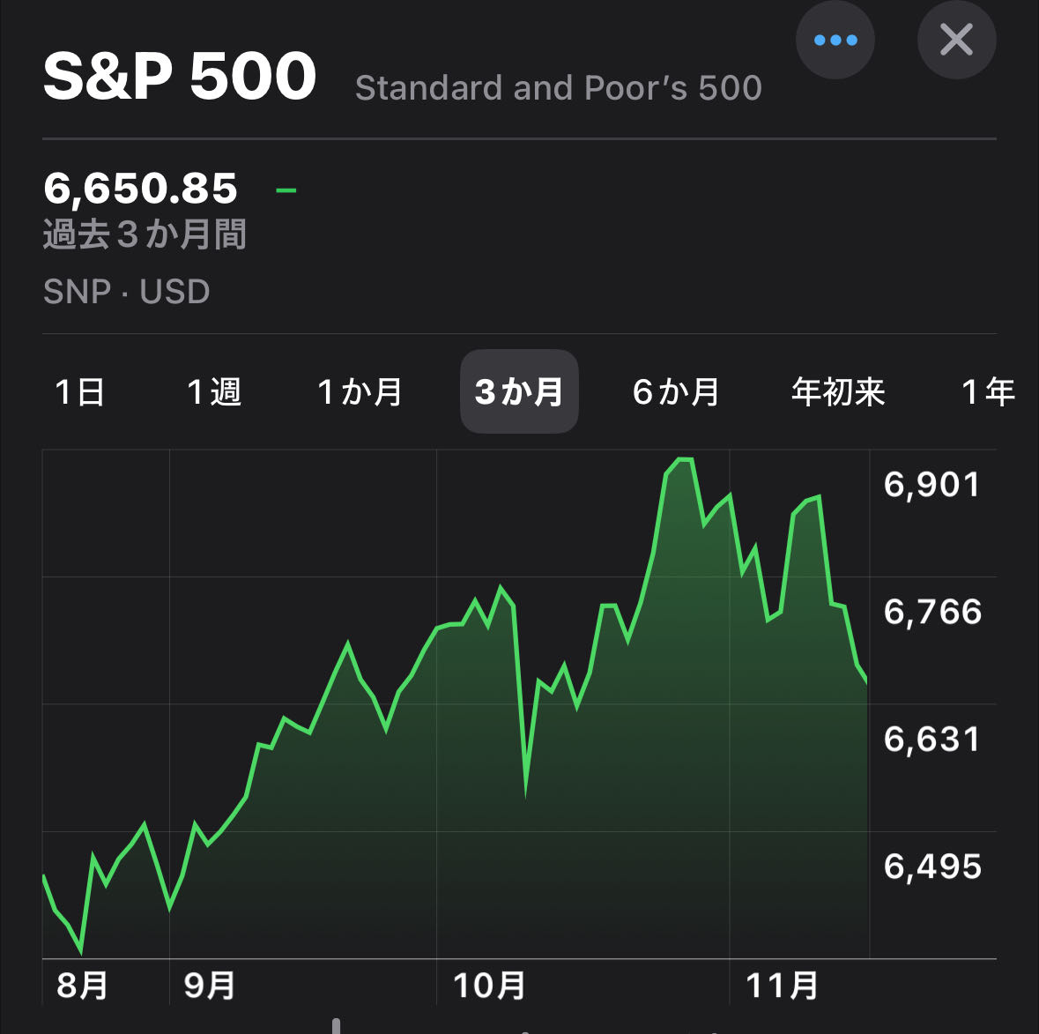This screenshot has height=1034, width=1039.
Task: Tap the Standard and Poor's 500 subtitle
Action: [x=558, y=88]
